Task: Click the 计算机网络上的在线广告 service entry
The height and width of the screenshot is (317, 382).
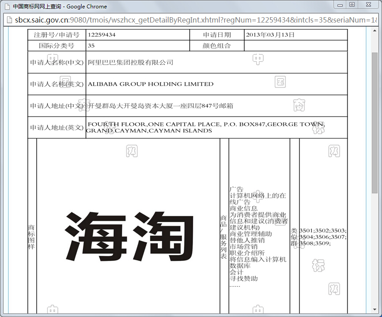Action: 258,199
